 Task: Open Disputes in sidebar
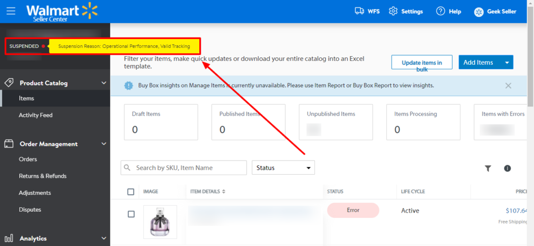(30, 210)
